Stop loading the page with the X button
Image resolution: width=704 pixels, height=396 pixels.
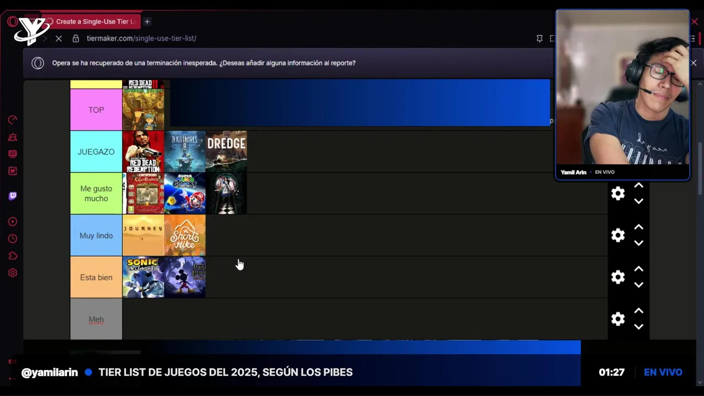pyautogui.click(x=59, y=38)
